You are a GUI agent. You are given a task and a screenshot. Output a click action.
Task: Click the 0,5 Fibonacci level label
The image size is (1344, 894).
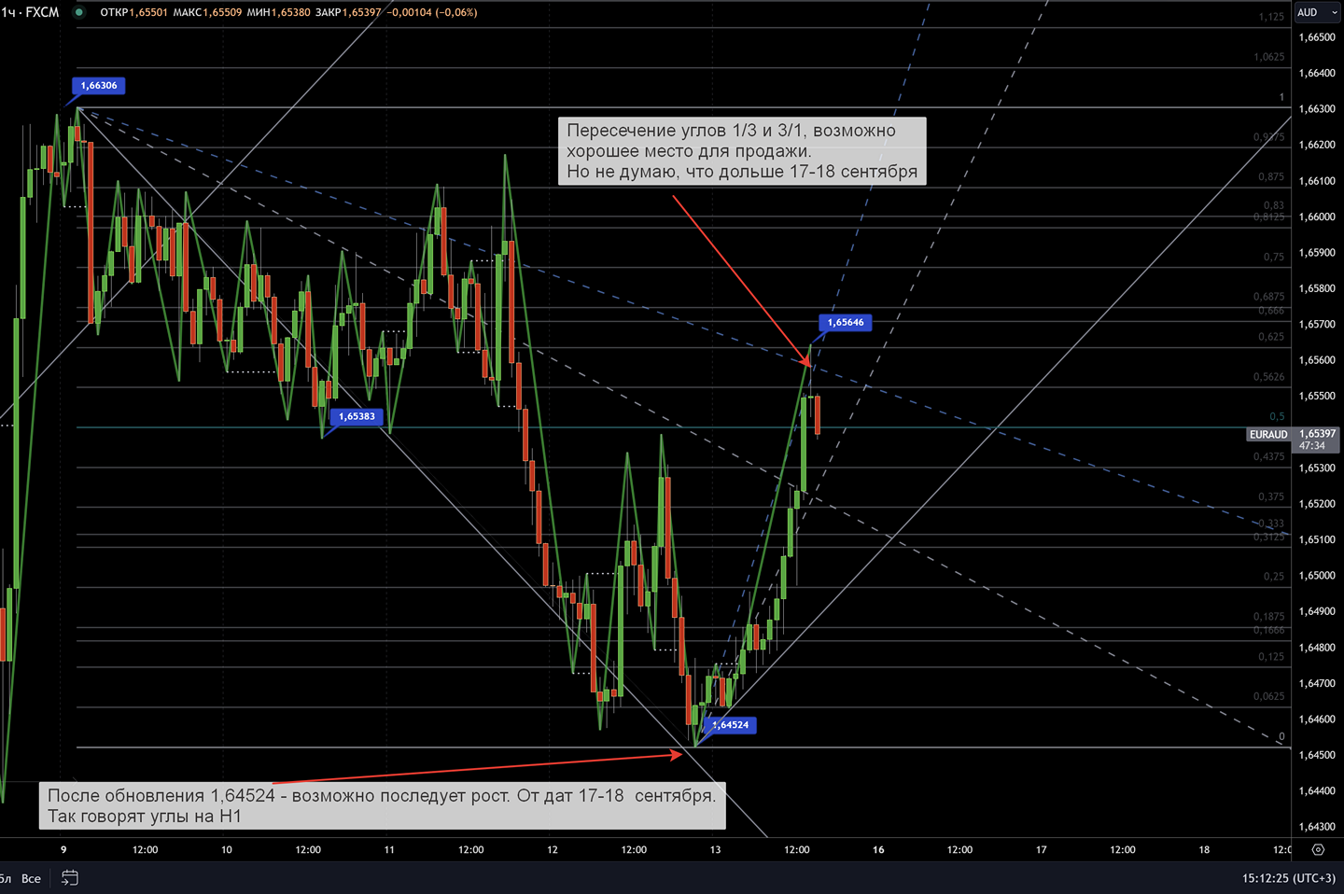click(1277, 416)
